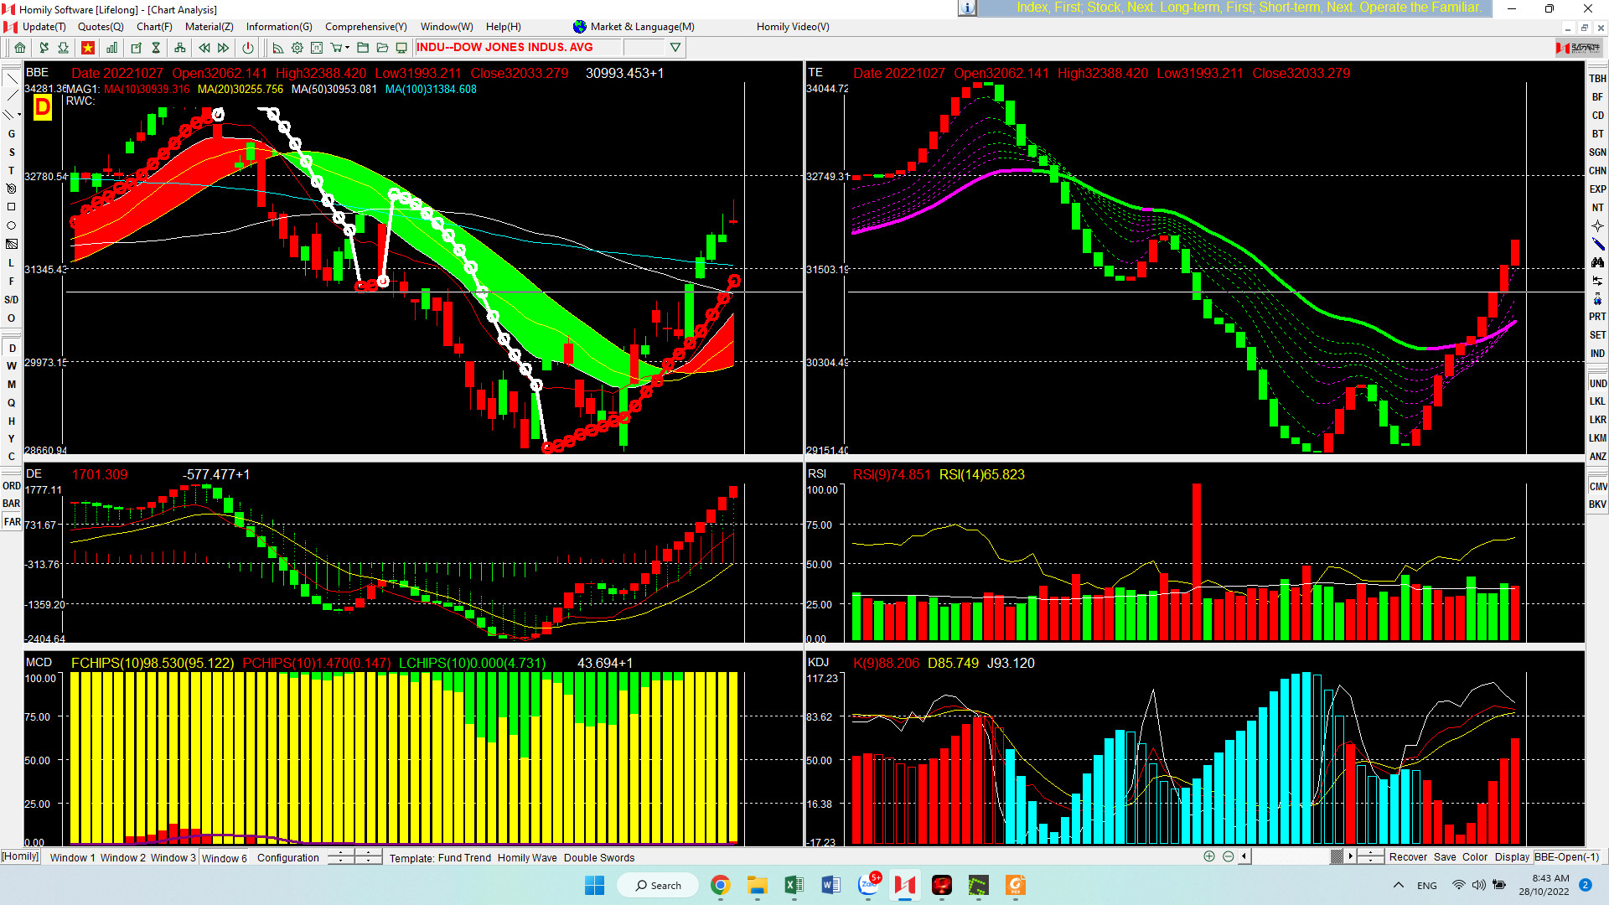Switch to weekly period W in sidebar
The width and height of the screenshot is (1609, 905).
(x=12, y=366)
